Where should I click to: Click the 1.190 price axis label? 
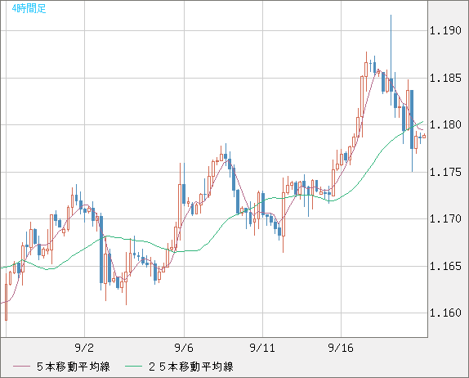[445, 30]
